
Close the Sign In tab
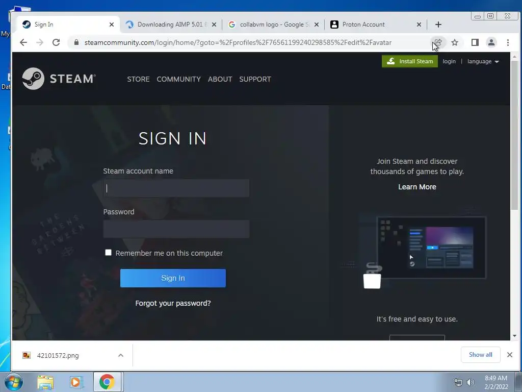click(112, 24)
